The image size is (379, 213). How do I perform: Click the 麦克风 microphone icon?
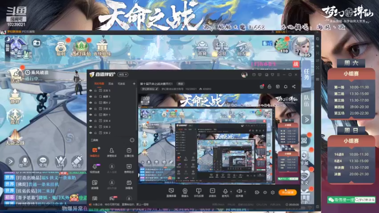[x=226, y=191]
